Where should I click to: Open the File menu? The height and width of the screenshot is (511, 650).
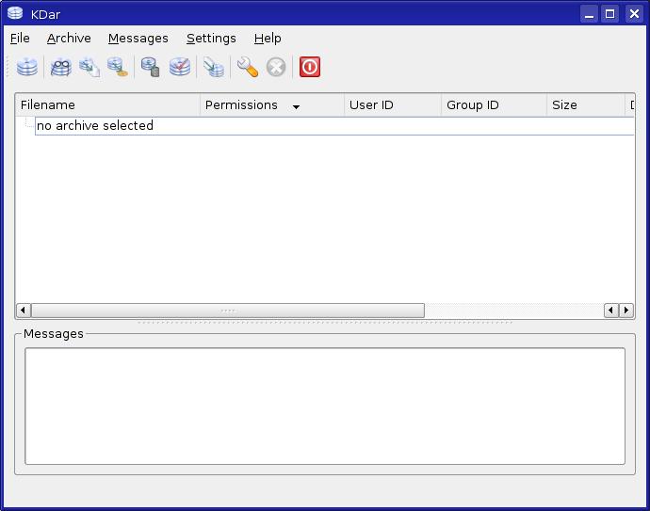(20, 39)
